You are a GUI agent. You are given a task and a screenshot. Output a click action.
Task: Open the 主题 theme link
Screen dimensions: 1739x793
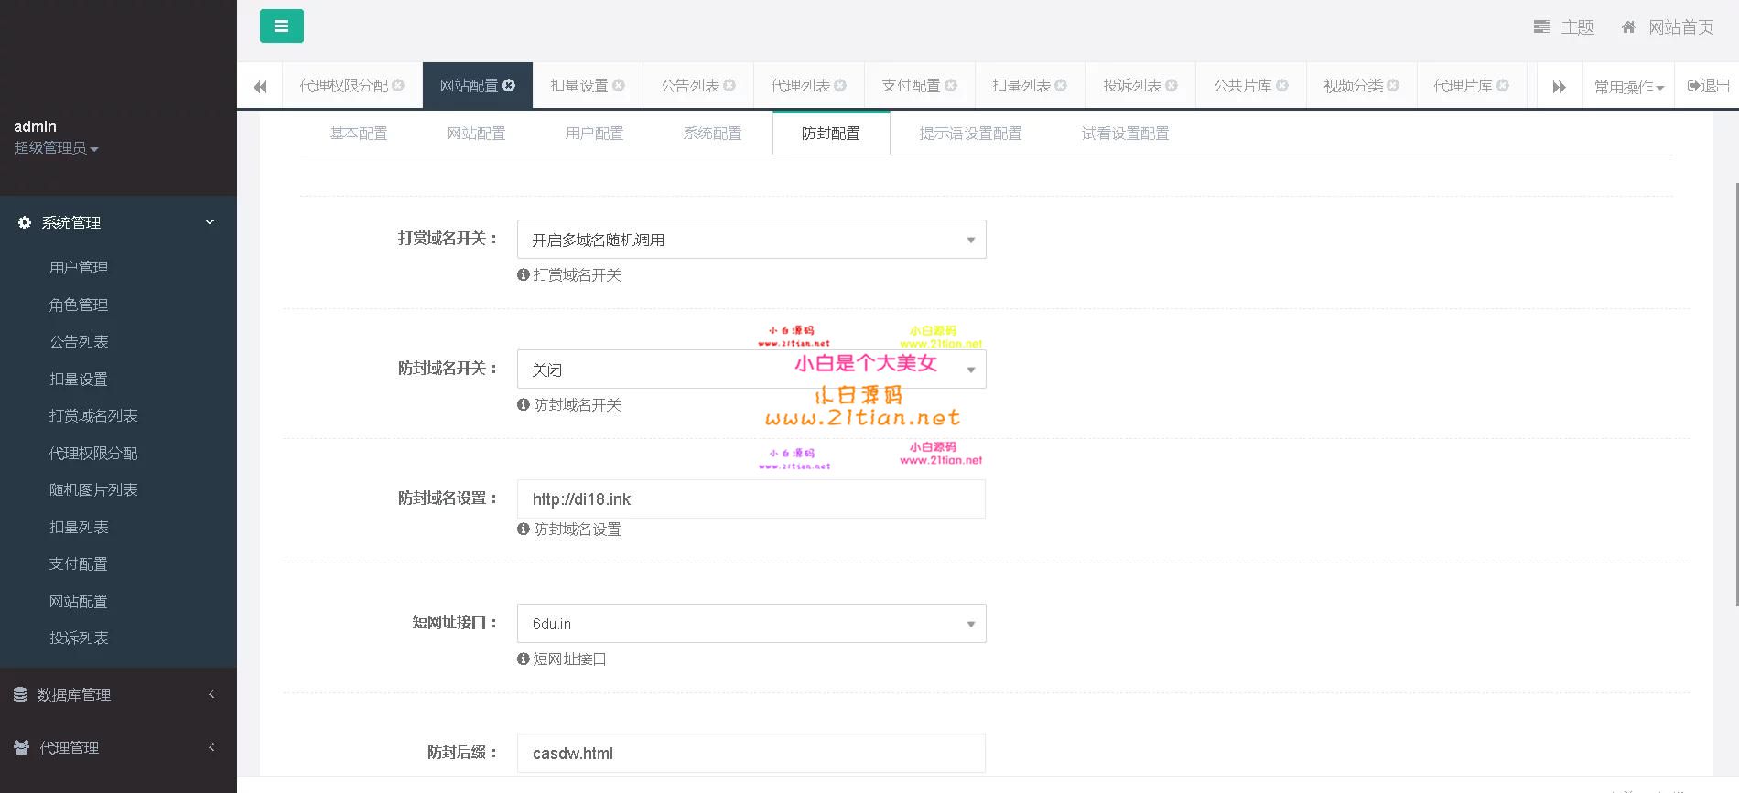[x=1564, y=27]
